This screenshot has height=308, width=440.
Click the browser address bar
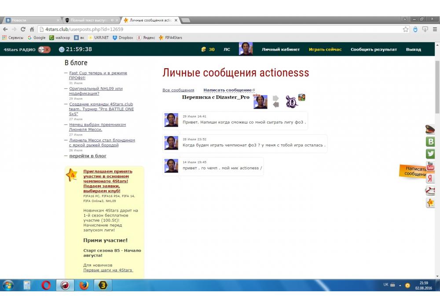(220, 29)
